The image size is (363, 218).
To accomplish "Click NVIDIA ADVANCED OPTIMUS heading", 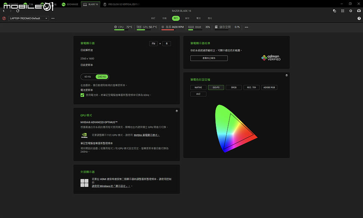I will pos(99,122).
